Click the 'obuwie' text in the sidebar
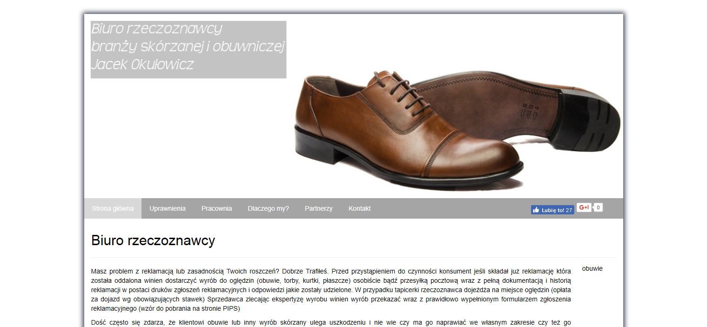707x327 pixels. coord(592,268)
